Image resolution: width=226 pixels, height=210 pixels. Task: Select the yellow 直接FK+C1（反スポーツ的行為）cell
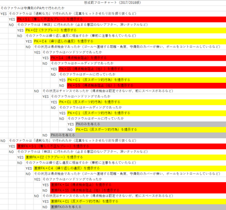[138, 202]
